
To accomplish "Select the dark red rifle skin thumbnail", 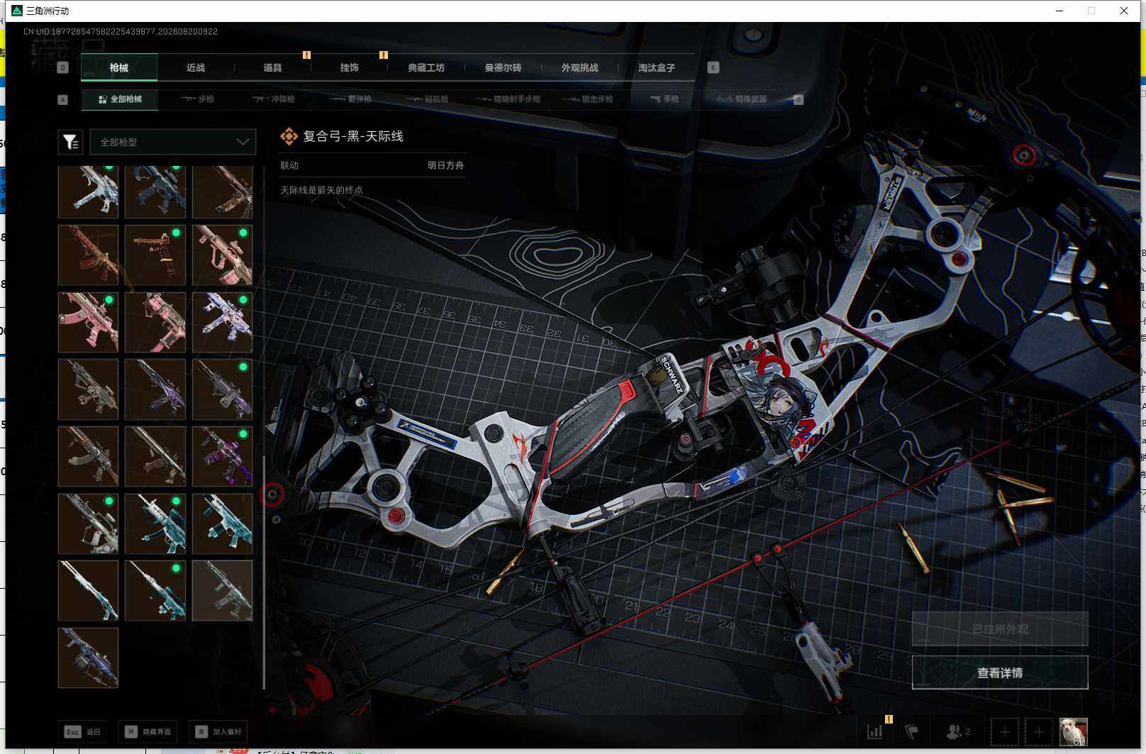I will [x=88, y=255].
